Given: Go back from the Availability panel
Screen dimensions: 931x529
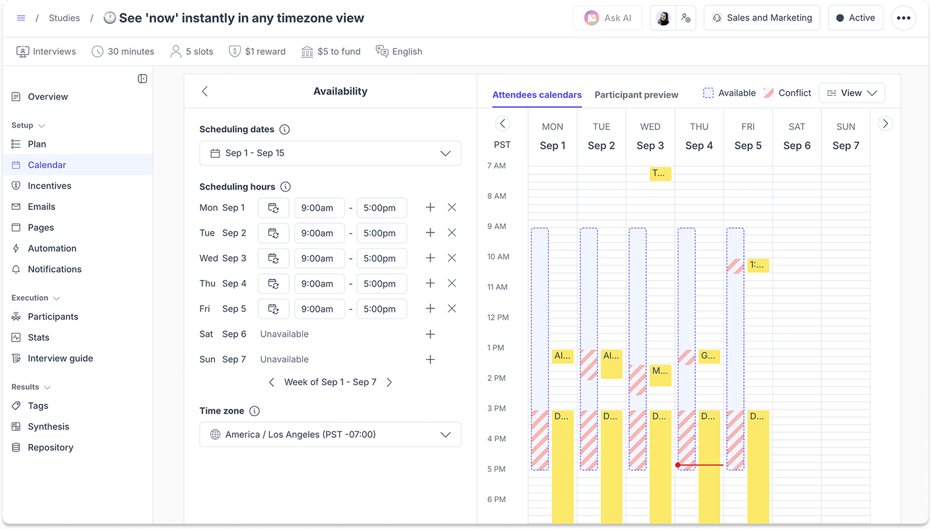Looking at the screenshot, I should pyautogui.click(x=205, y=91).
